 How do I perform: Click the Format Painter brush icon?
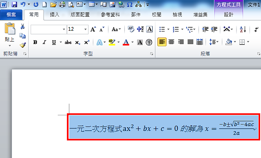click(x=23, y=45)
